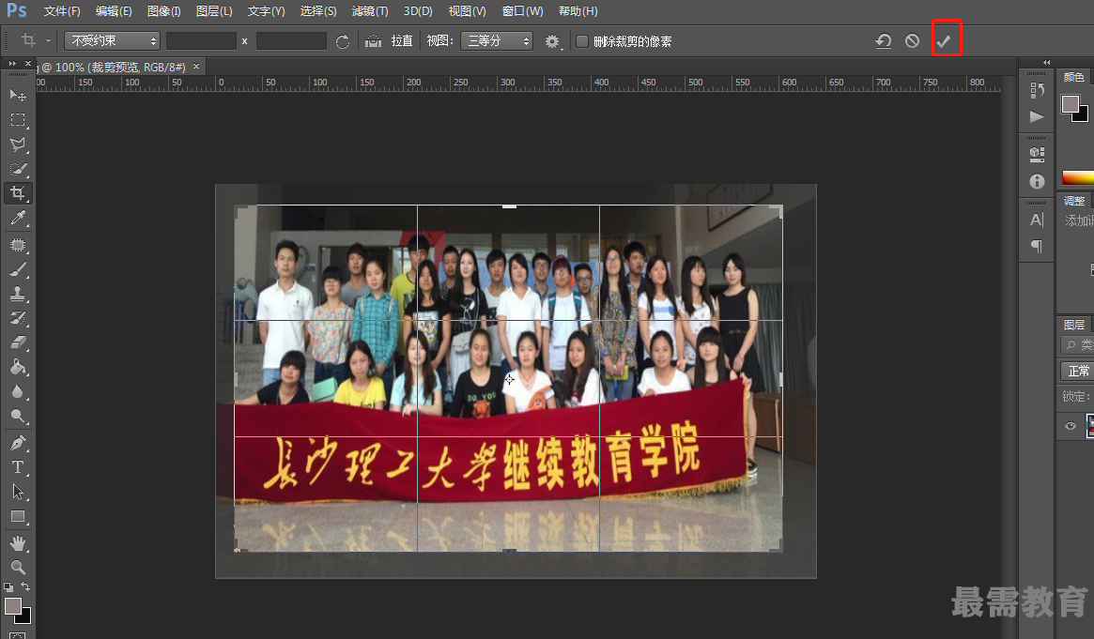1094x639 pixels.
Task: Collapse the right panels with double arrow
Action: 1046,62
